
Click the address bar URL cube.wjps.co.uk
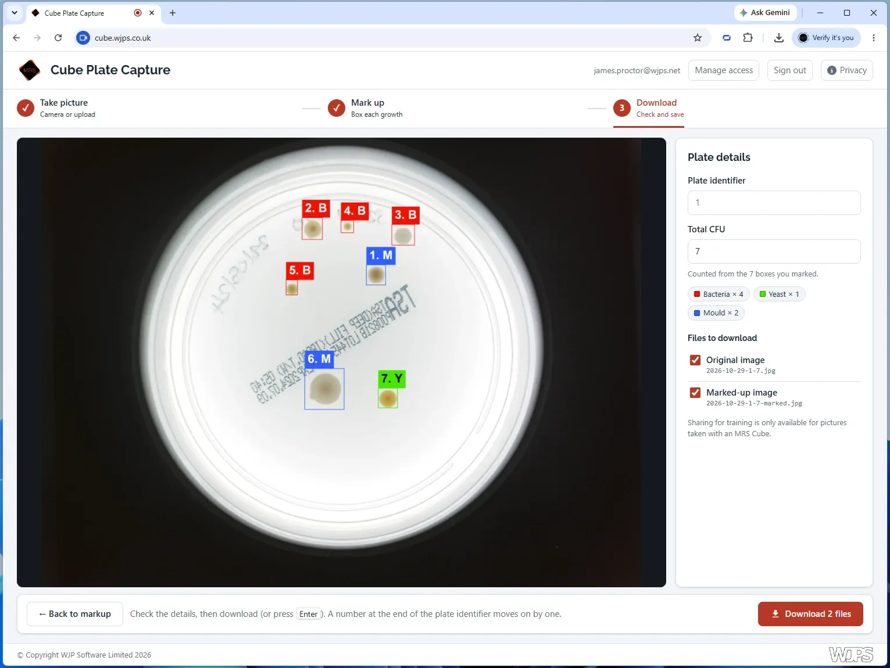[123, 38]
